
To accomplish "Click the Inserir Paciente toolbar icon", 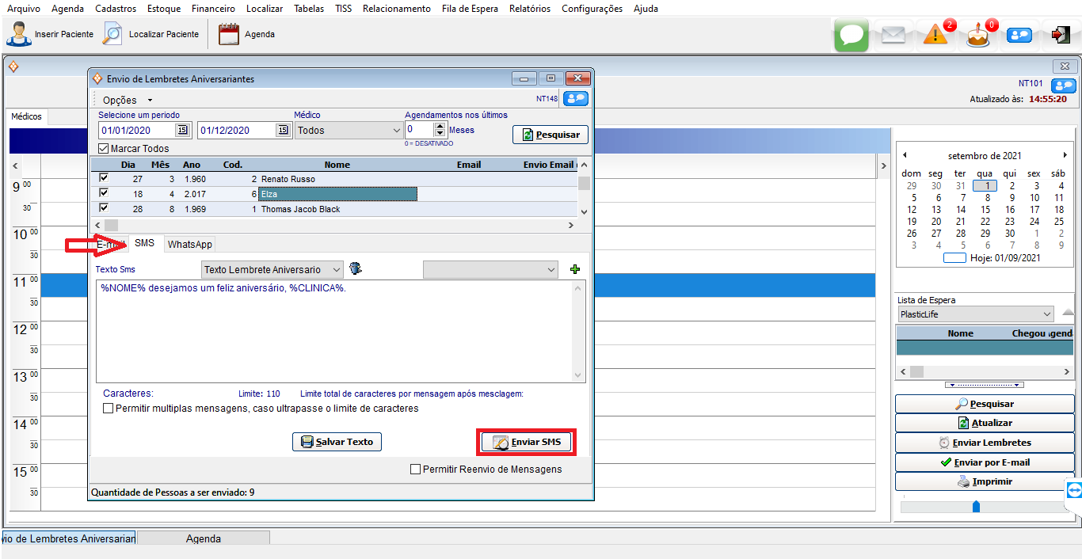I will click(19, 34).
